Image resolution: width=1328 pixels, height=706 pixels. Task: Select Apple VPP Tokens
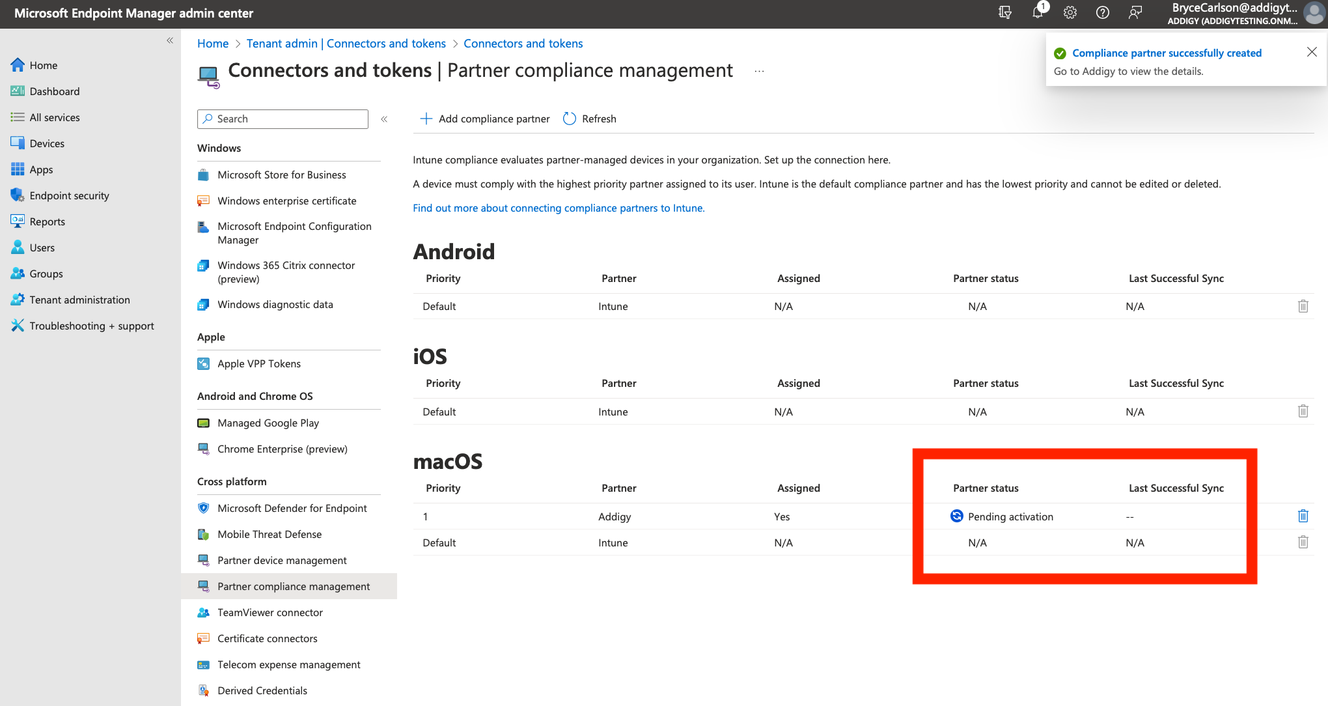[x=259, y=363]
